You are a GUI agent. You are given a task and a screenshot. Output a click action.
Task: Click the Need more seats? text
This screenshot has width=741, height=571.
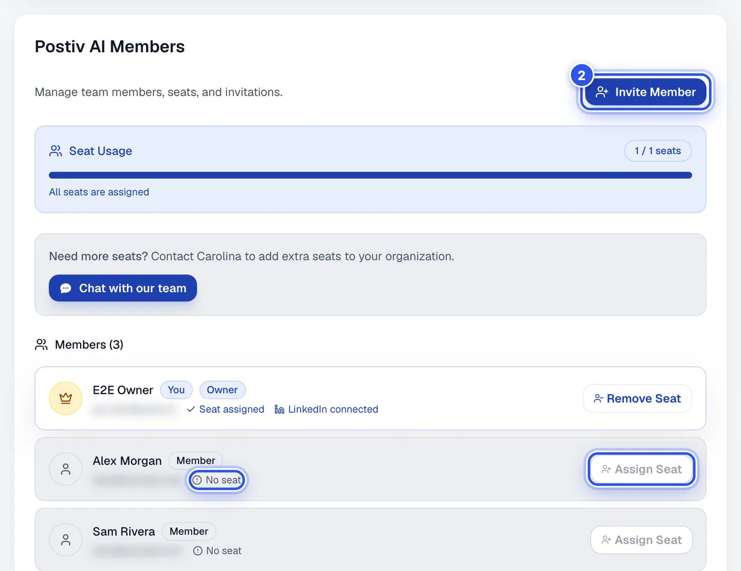(98, 256)
